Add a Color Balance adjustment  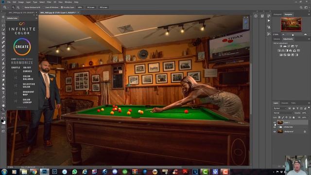(x=283, y=51)
